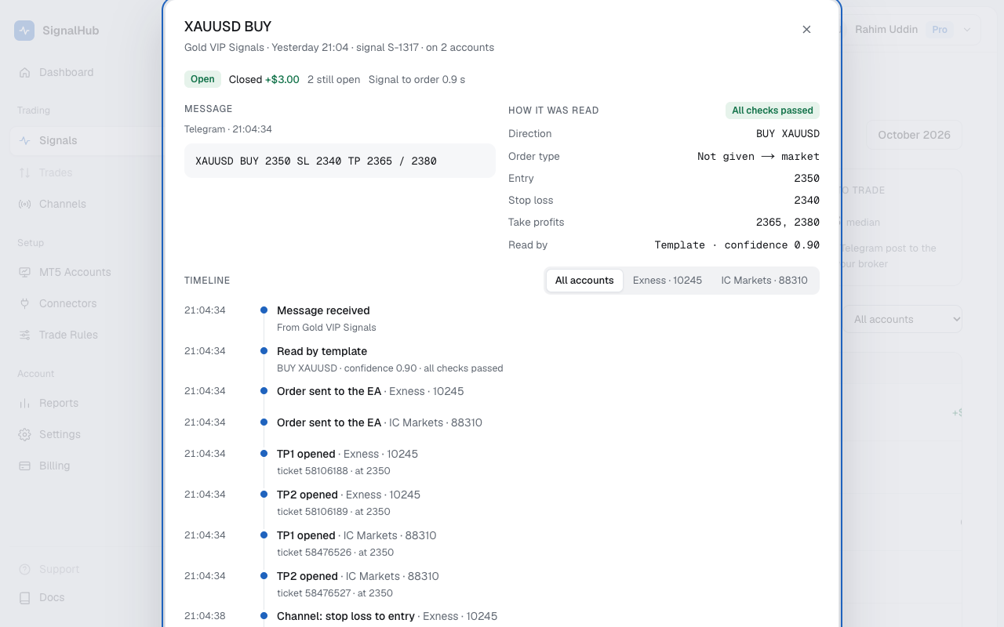Click the October 2026 month button
Viewport: 1004px width, 627px height.
tap(914, 135)
